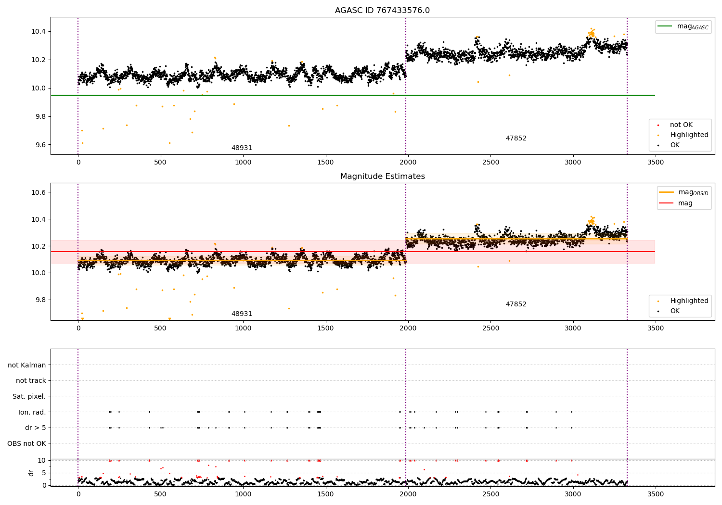
Task: Click the 10.4 y-tick of the top plot
Action: (39, 32)
